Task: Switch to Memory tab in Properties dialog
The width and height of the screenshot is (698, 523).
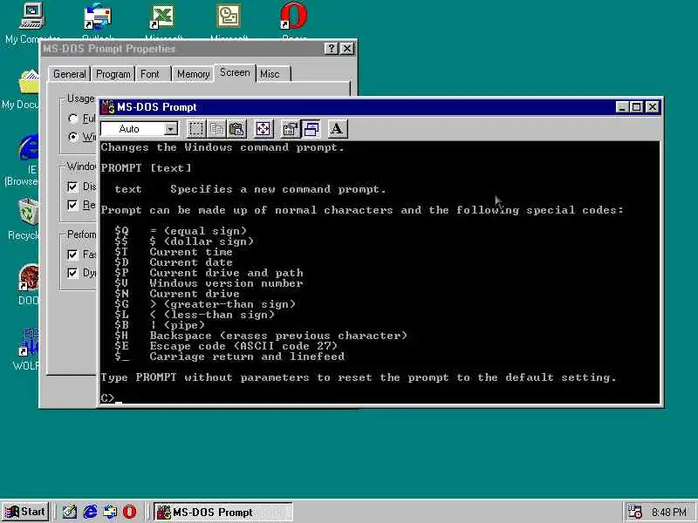Action: (x=193, y=74)
